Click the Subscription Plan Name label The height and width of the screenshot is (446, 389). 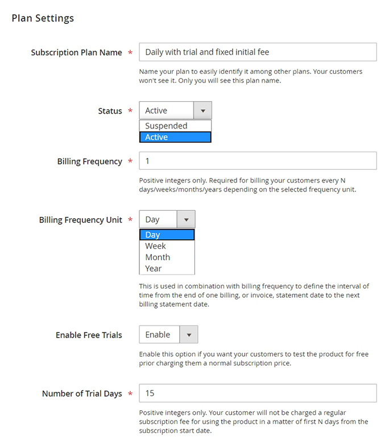76,52
